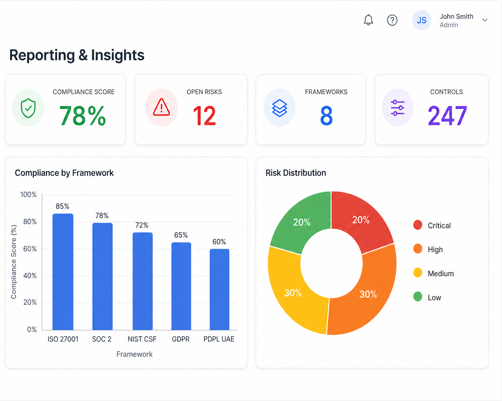Click the CONTROLS card label
502x401 pixels.
(x=446, y=92)
